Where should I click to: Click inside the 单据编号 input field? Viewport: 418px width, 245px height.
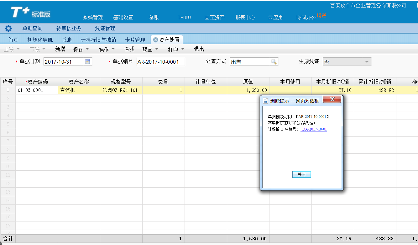tap(160, 61)
